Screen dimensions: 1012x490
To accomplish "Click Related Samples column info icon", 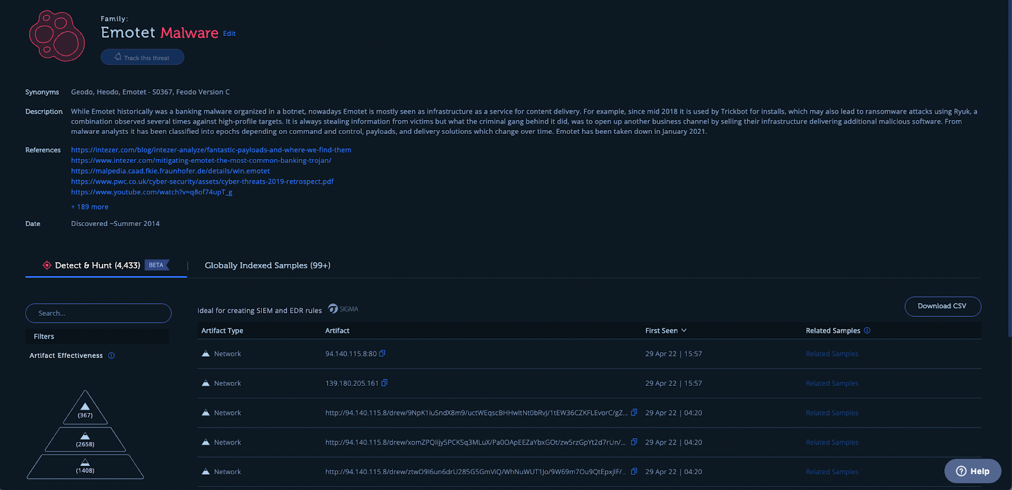I will click(867, 330).
